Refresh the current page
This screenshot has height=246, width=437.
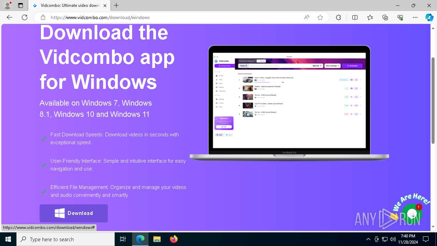coord(25,17)
